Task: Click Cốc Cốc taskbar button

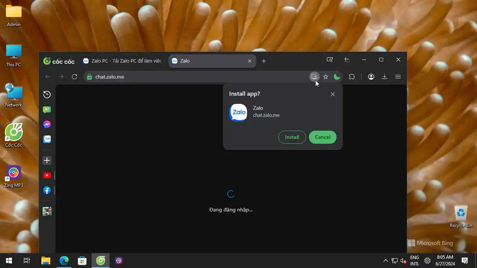Action: point(101,261)
